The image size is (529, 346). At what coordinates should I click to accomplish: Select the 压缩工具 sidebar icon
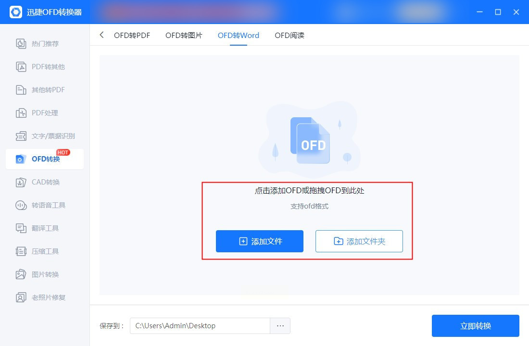point(21,251)
